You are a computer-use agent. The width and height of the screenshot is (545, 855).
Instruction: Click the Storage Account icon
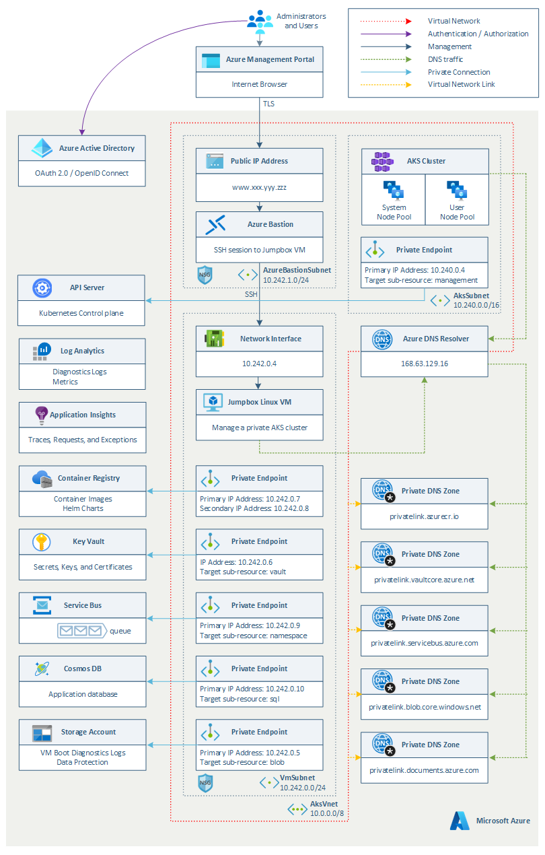(x=42, y=732)
